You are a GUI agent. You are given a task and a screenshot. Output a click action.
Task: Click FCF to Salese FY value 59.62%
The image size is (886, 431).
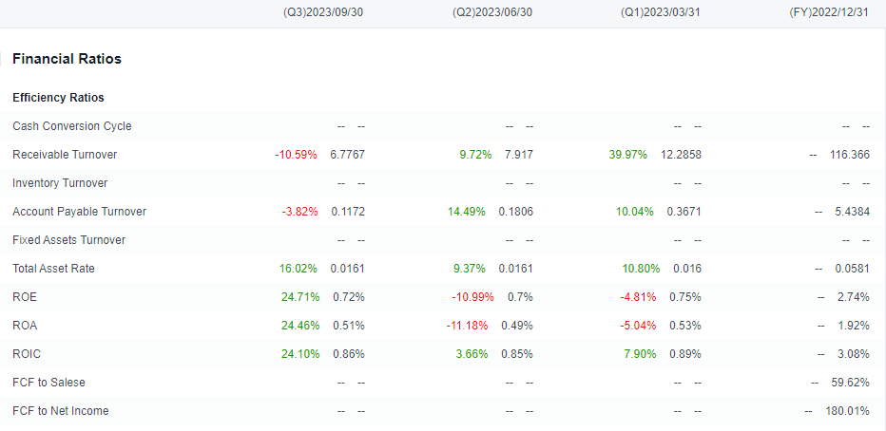tap(851, 383)
